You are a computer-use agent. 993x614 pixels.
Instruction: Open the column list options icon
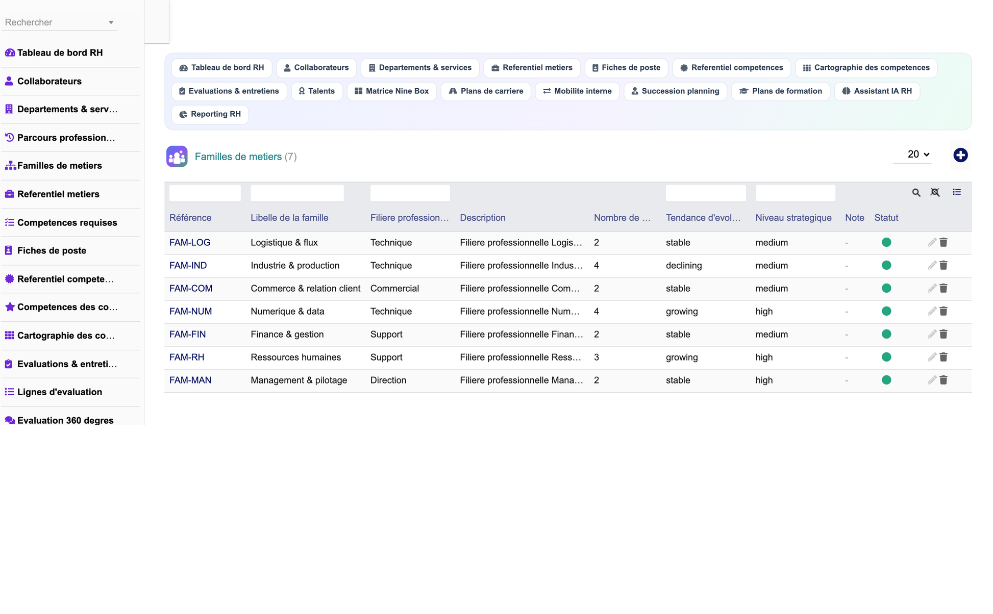tap(957, 192)
